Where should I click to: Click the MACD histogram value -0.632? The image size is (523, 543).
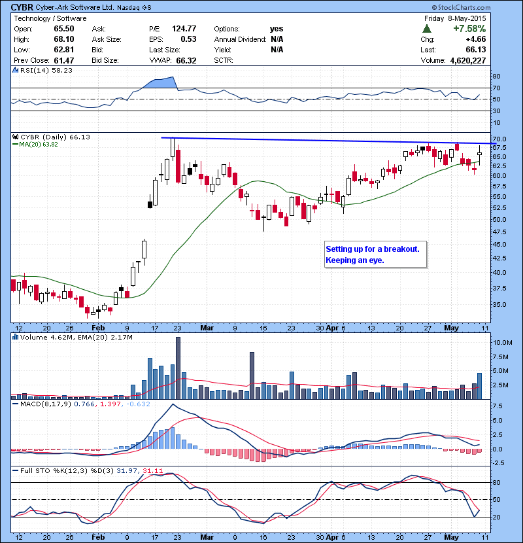point(138,404)
